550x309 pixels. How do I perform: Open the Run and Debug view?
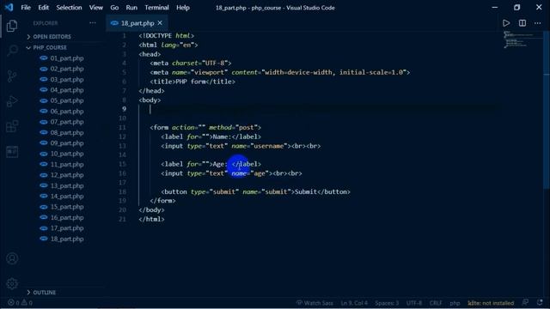tap(12, 101)
